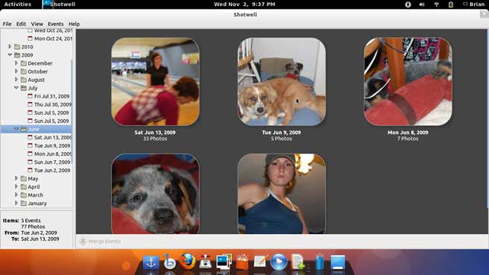Expand the October folder
489x275 pixels.
click(16, 71)
